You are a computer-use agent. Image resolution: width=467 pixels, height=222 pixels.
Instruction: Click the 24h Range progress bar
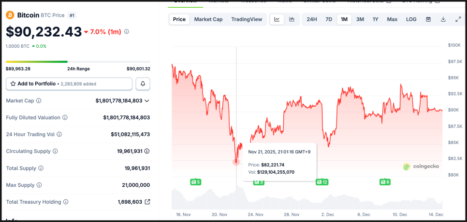pos(78,62)
